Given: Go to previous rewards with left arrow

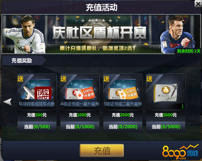Looking at the screenshot, I should pyautogui.click(x=8, y=102).
